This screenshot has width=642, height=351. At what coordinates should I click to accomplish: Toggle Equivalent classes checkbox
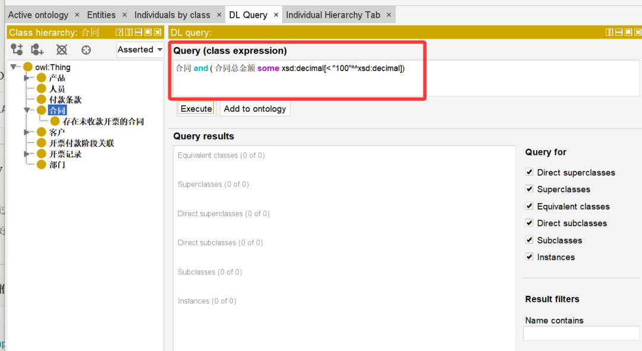tap(530, 205)
